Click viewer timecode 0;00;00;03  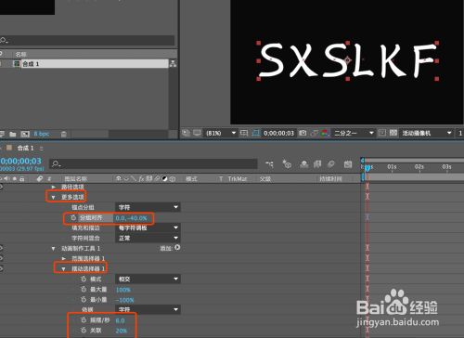tap(278, 133)
